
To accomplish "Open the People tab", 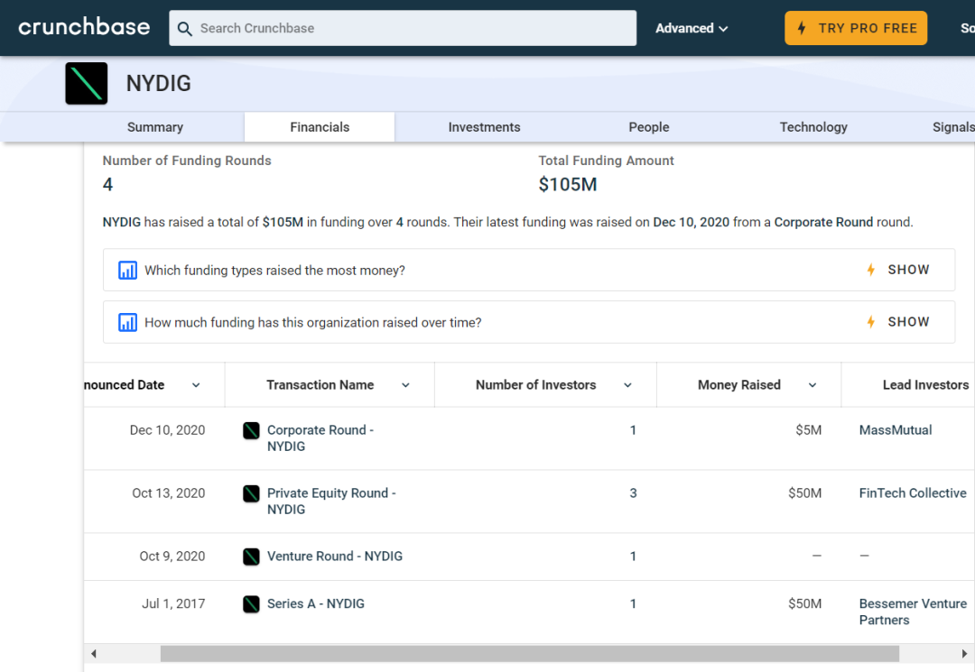I will [648, 127].
